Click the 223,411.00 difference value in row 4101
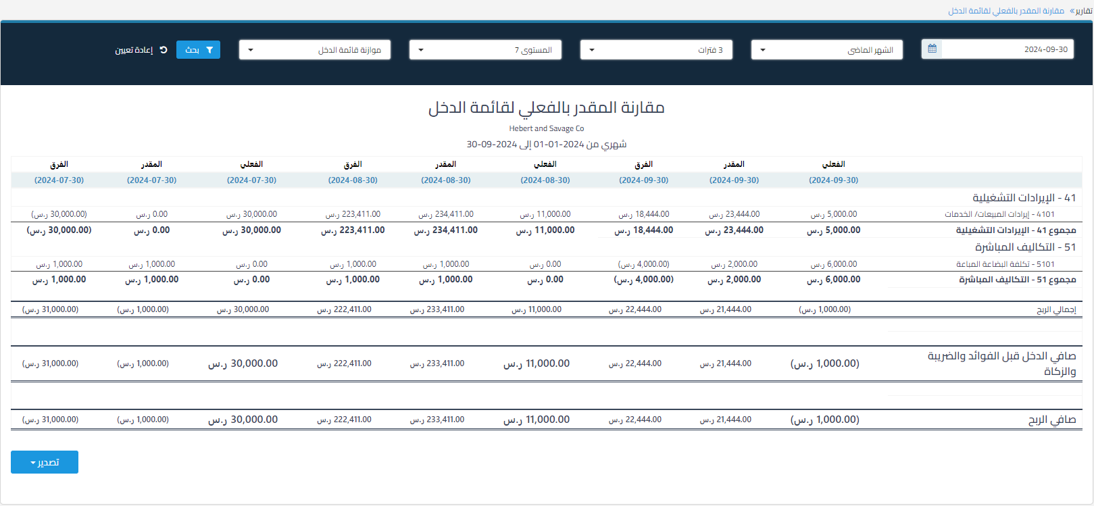 pos(353,214)
